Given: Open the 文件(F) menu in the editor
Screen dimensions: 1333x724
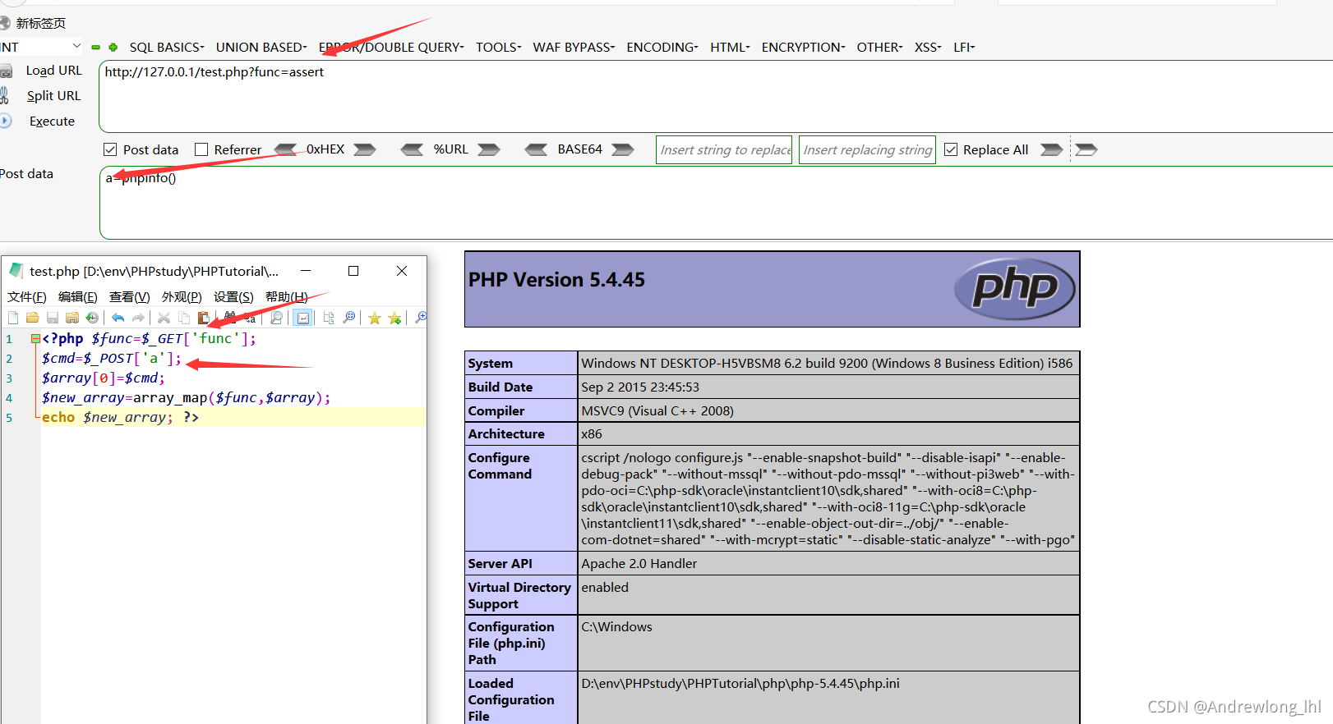Looking at the screenshot, I should 27,297.
